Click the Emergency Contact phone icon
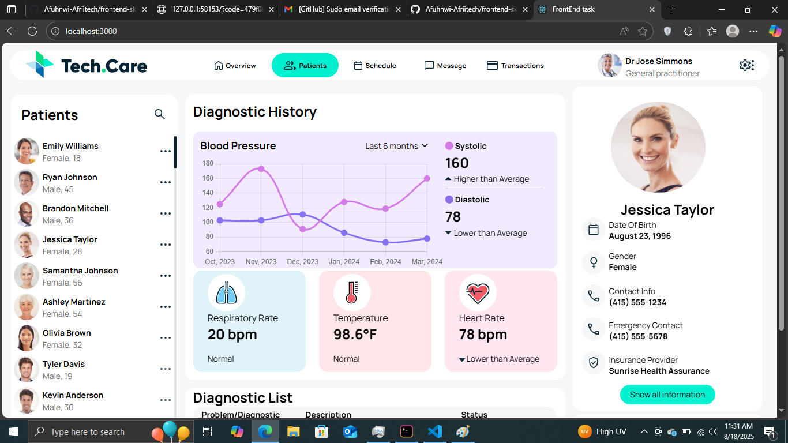788x443 pixels. [593, 329]
